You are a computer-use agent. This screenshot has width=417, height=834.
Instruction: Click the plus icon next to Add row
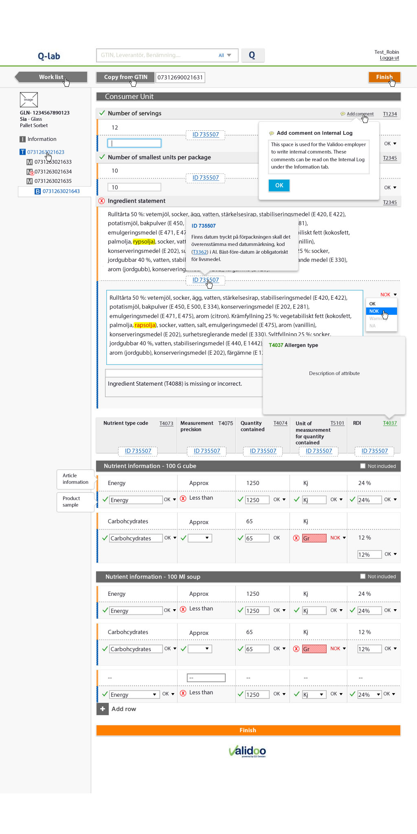103,709
